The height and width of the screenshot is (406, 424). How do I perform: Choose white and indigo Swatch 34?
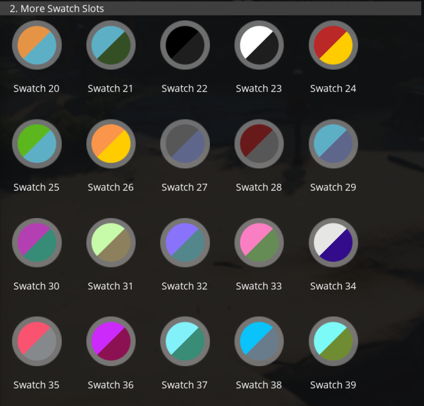tap(333, 243)
